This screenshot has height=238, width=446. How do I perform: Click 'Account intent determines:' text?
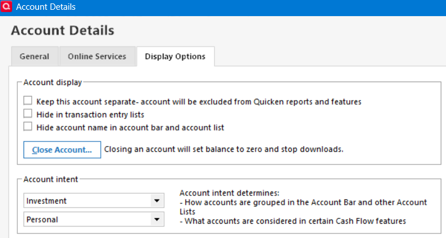[x=229, y=193]
